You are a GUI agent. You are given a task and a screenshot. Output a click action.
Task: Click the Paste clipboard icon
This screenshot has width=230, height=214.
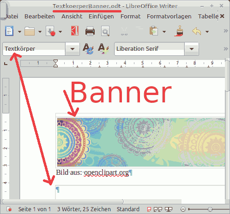[154, 31]
